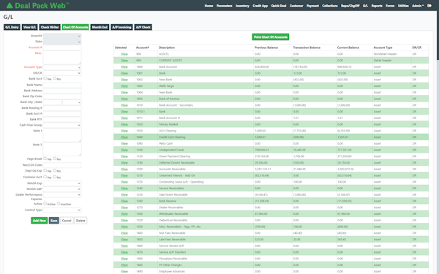
Task: Click the Desc. text area
Action: [62, 58]
